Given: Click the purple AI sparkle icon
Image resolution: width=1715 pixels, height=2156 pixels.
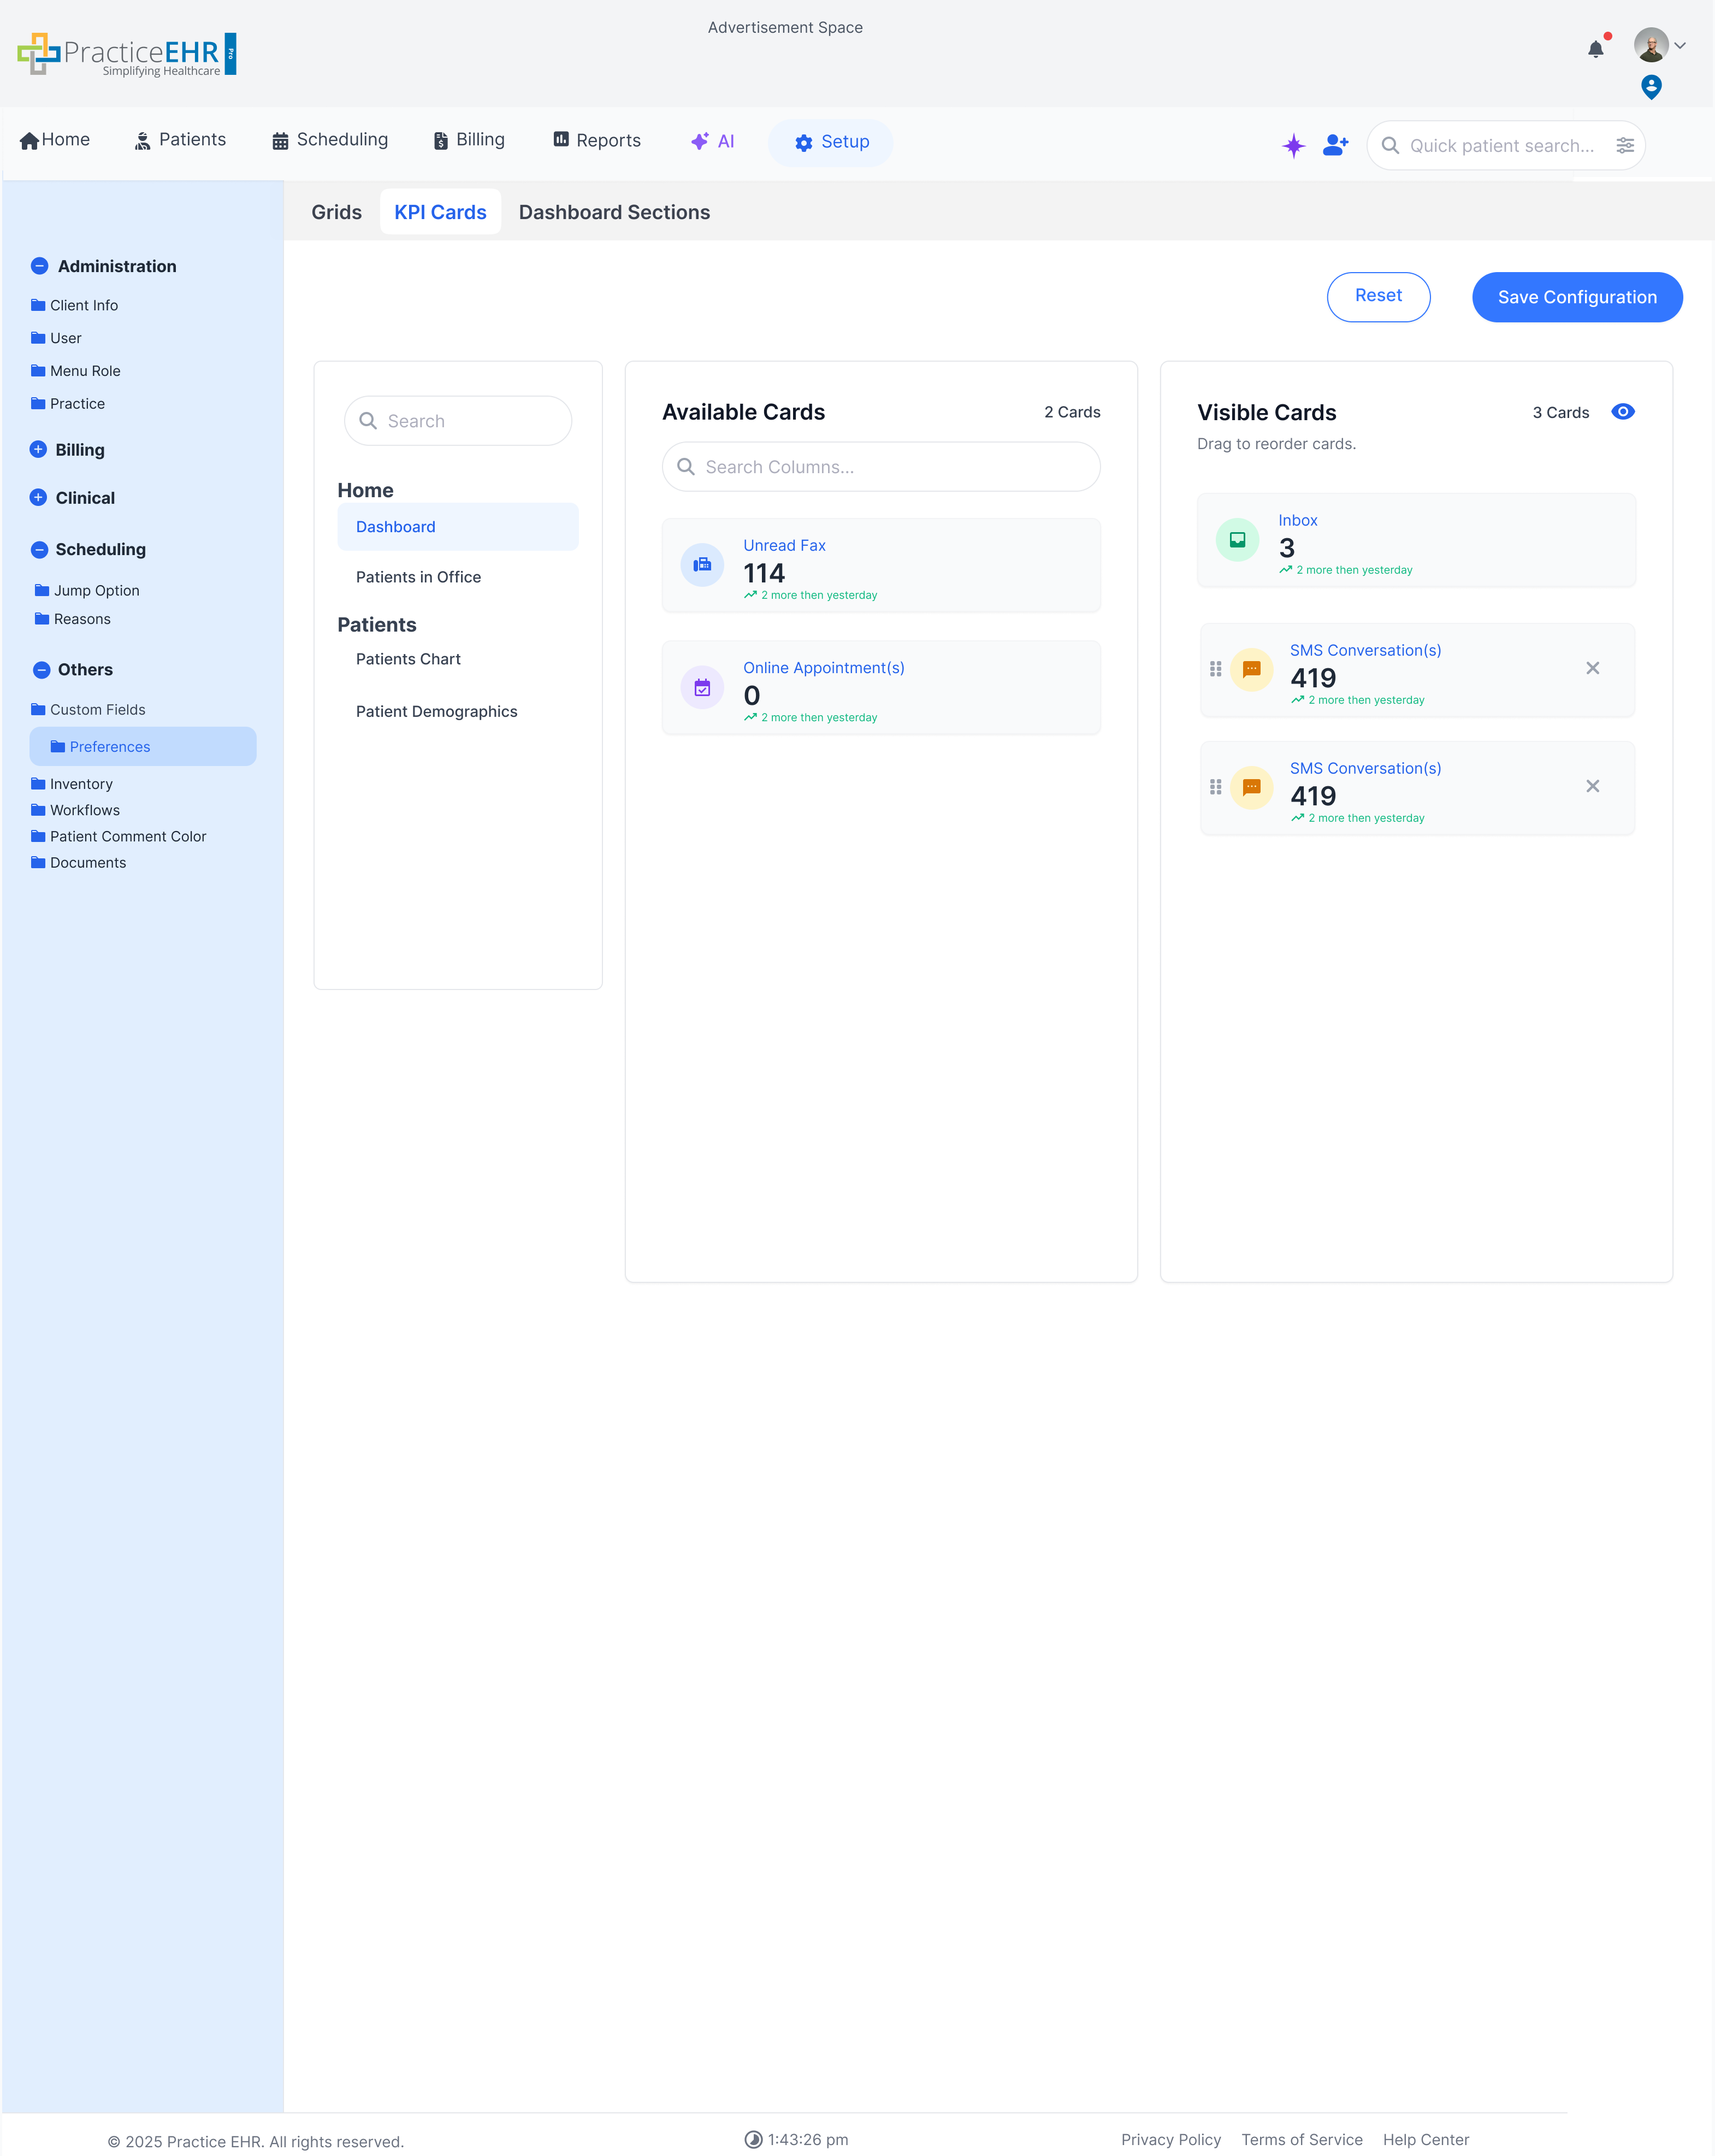Looking at the screenshot, I should (1293, 145).
